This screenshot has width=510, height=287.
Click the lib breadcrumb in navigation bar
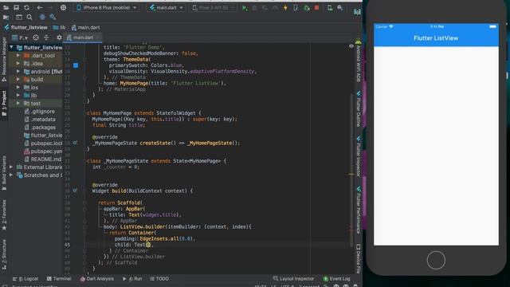(x=59, y=28)
